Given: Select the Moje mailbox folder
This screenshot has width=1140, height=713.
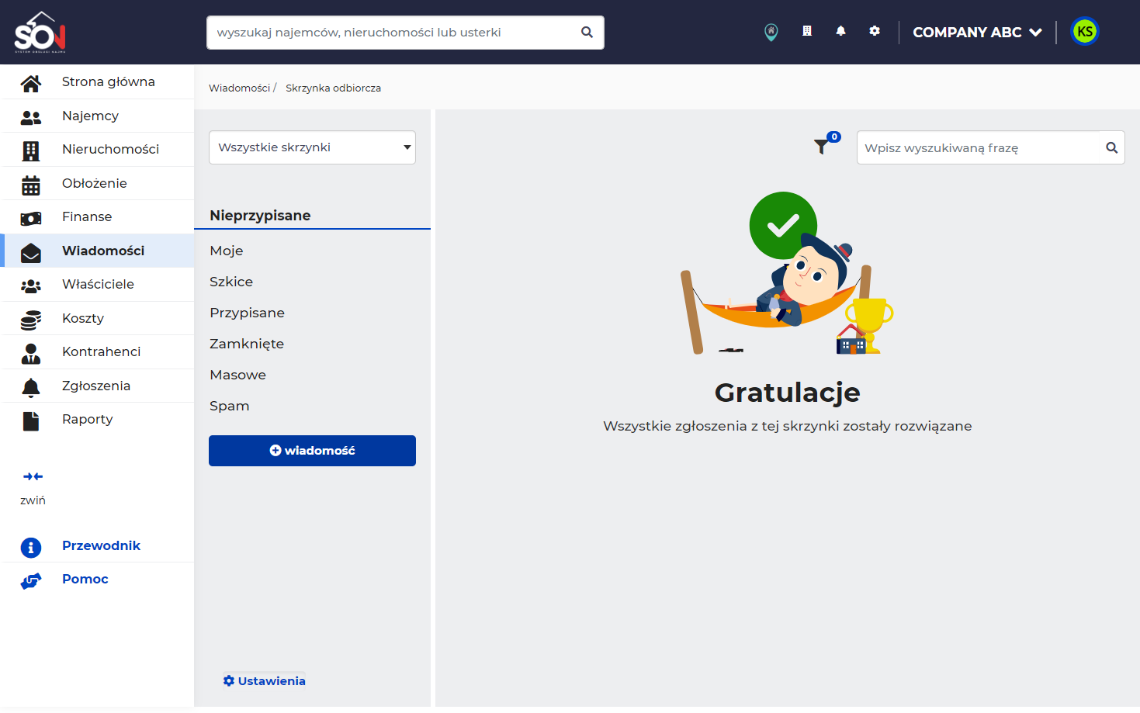Looking at the screenshot, I should click(x=227, y=251).
